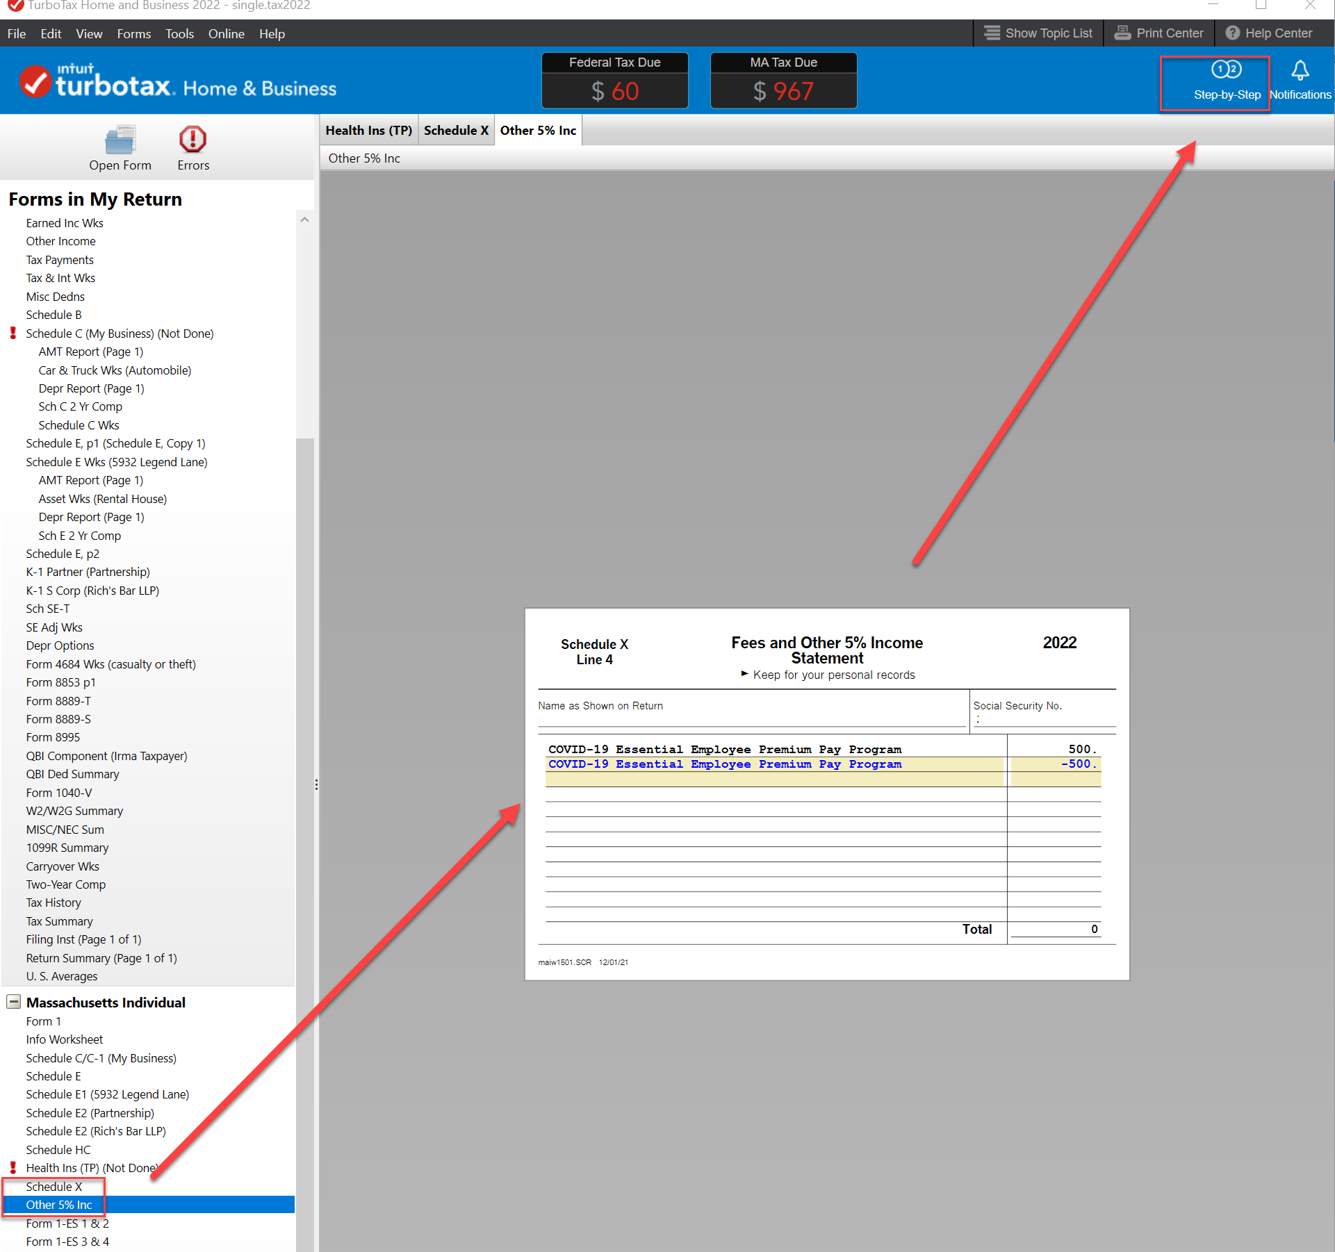This screenshot has width=1335, height=1252.
Task: Open K-1 S Corp (Rich's Bar LLP)
Action: tap(92, 591)
